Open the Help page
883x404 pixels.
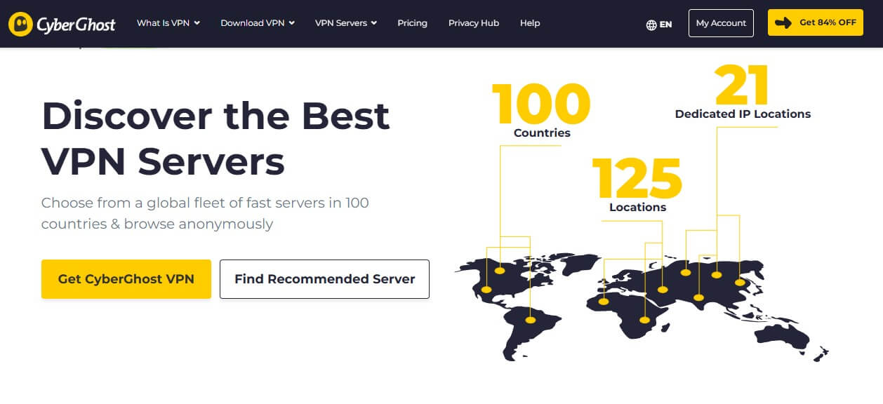click(x=530, y=23)
